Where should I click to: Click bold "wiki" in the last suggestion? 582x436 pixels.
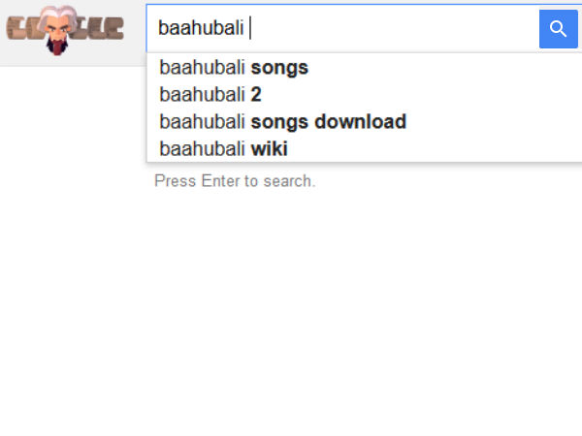(x=269, y=149)
